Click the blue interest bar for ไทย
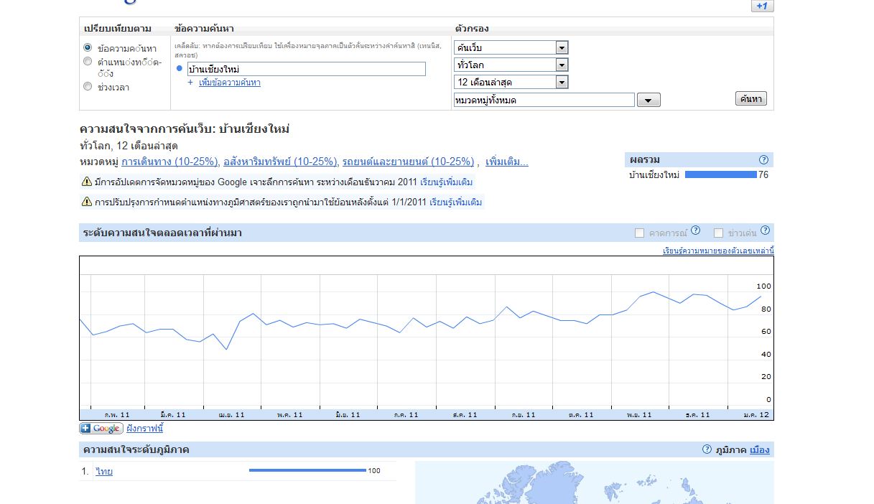Image resolution: width=874 pixels, height=504 pixels. coord(307,470)
